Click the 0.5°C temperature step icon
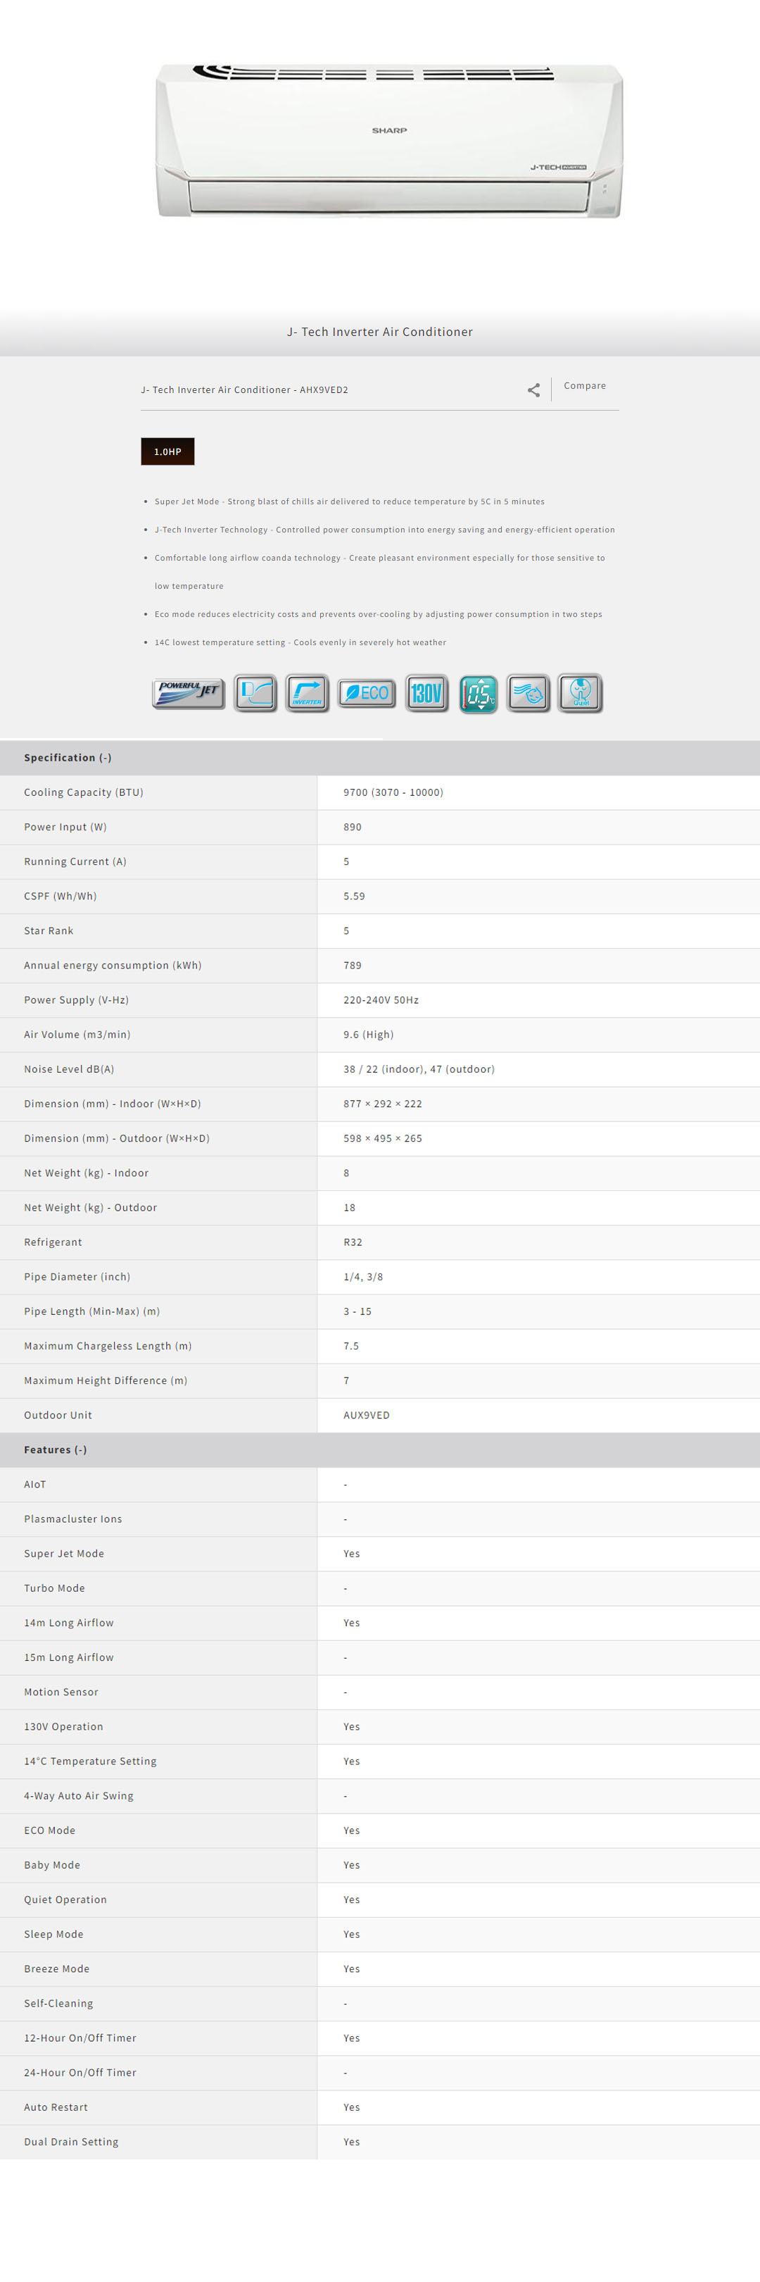 point(478,694)
